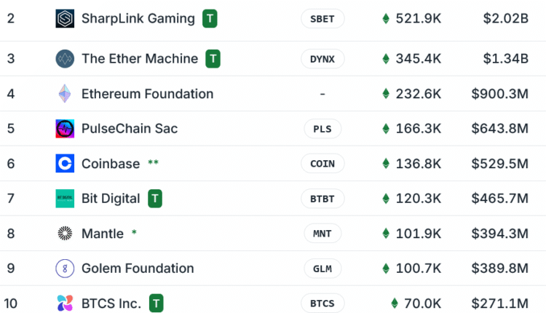Open the SBET ticker tag
Image resolution: width=546 pixels, height=313 pixels.
pyautogui.click(x=323, y=19)
